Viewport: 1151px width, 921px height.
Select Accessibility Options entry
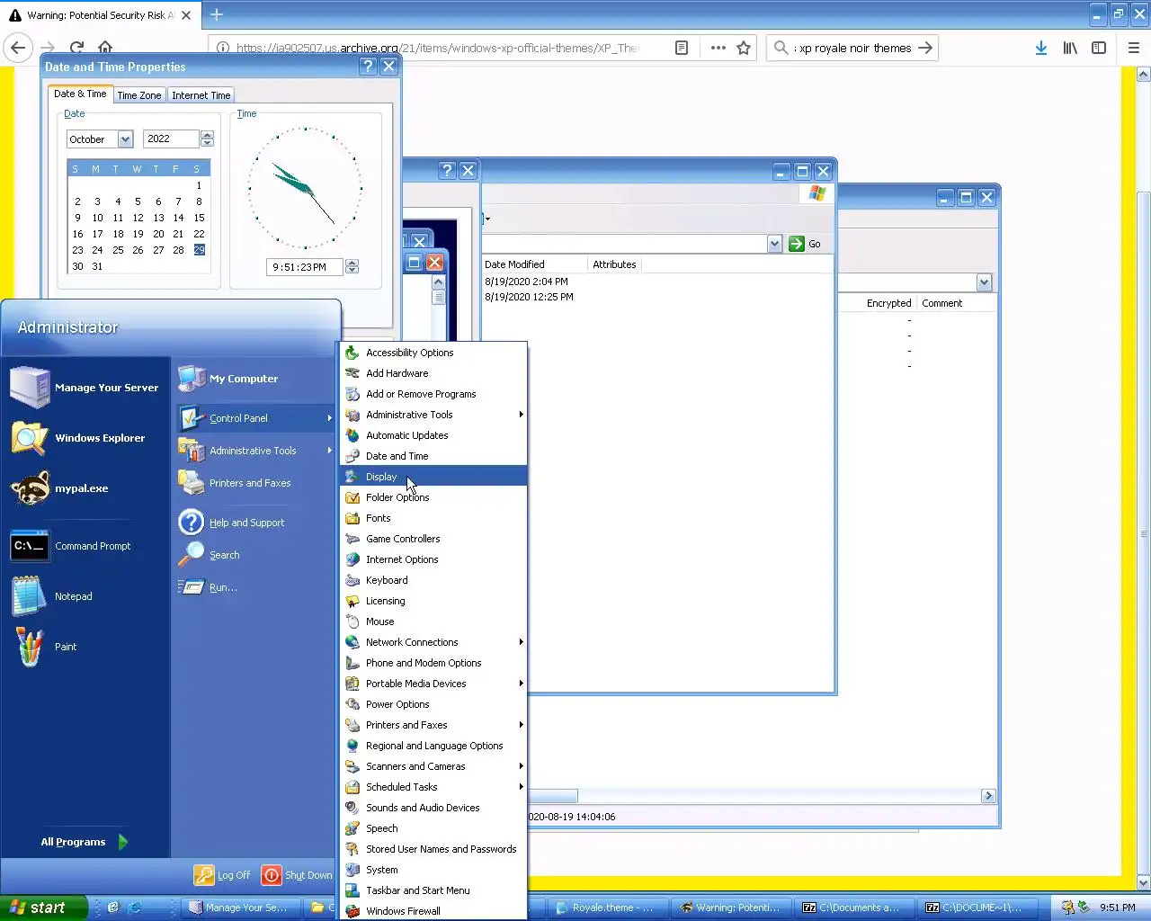(x=434, y=353)
